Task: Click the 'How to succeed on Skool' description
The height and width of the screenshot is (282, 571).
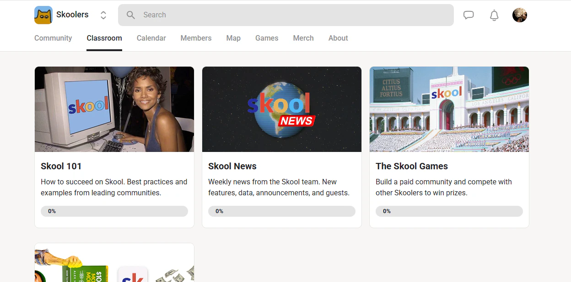Action: (114, 187)
